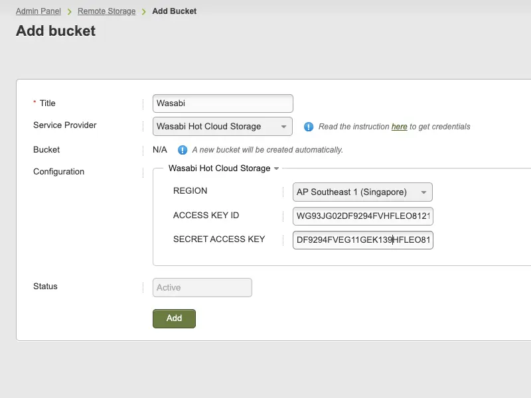Open the 'here' instruction link

400,127
